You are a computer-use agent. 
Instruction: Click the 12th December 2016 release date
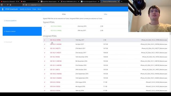(x=82, y=57)
